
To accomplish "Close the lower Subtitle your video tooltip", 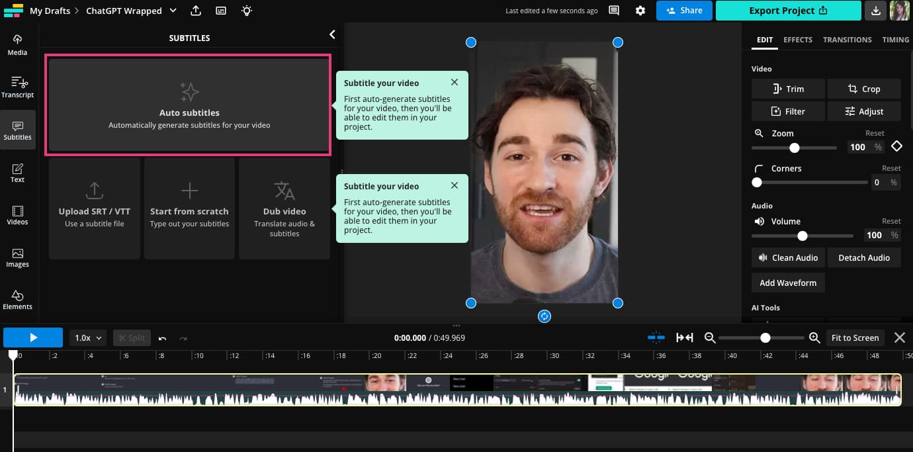I will [454, 185].
